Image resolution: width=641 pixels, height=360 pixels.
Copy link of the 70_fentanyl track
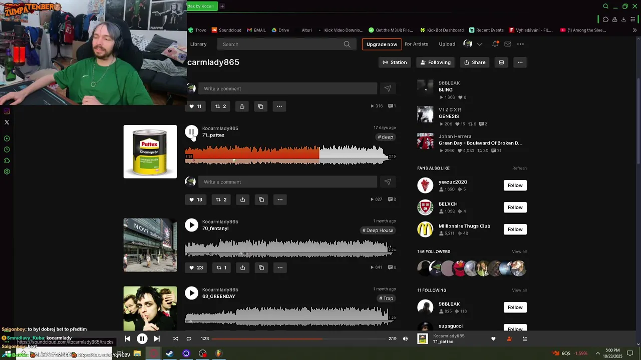click(x=261, y=267)
